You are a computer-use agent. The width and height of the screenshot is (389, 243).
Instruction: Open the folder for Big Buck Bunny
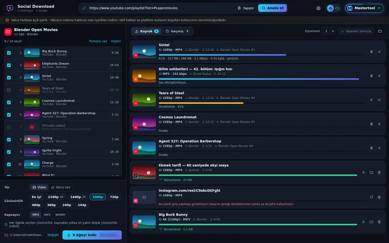pos(371,222)
